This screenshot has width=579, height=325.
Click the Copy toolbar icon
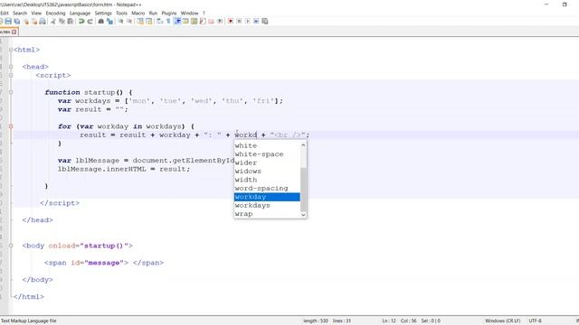click(62, 22)
